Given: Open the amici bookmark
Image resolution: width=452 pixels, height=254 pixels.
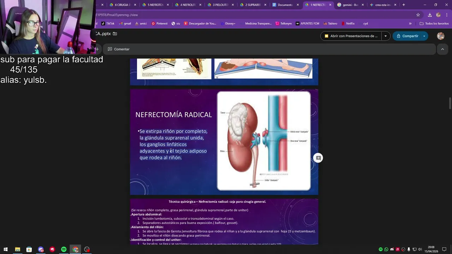Looking at the screenshot, I should point(141,24).
